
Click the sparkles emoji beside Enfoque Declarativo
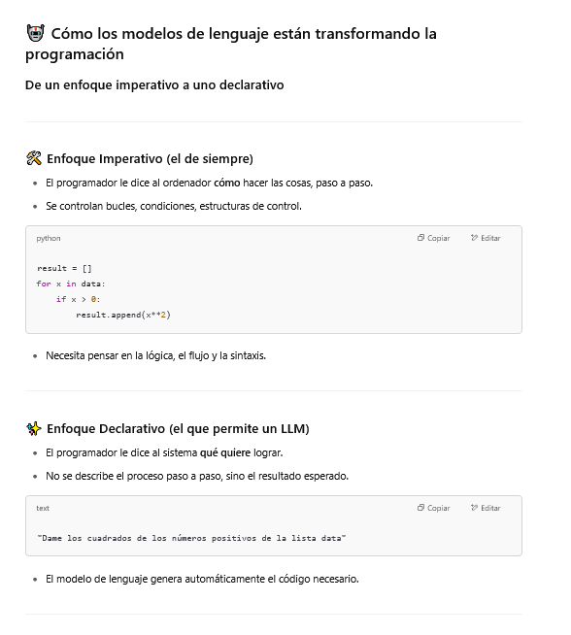(x=34, y=428)
